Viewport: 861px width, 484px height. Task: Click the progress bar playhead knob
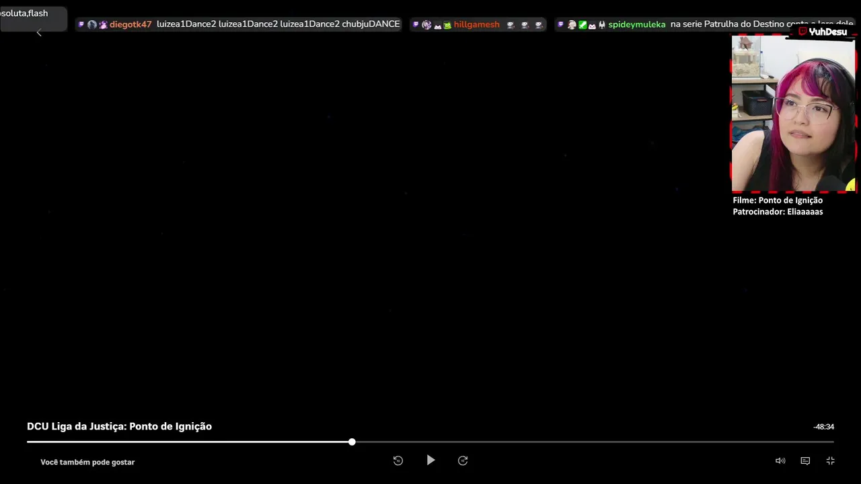coord(352,442)
